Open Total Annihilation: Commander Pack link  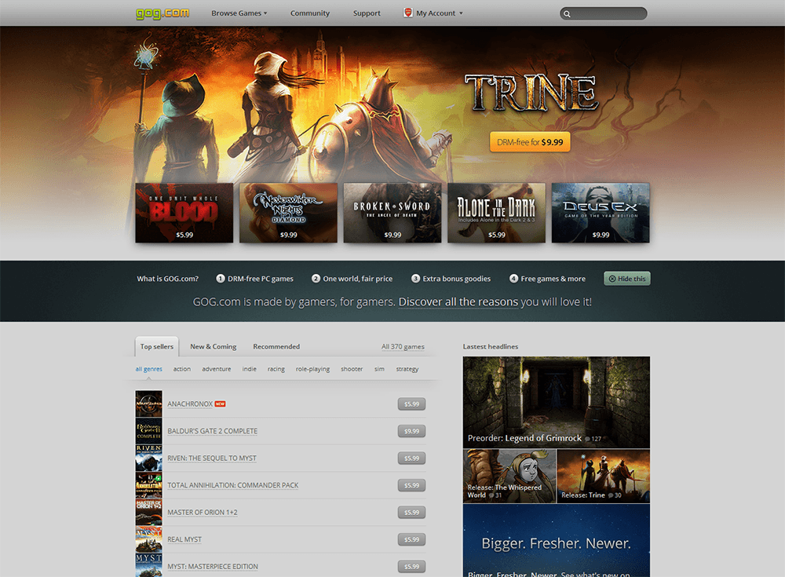(233, 485)
